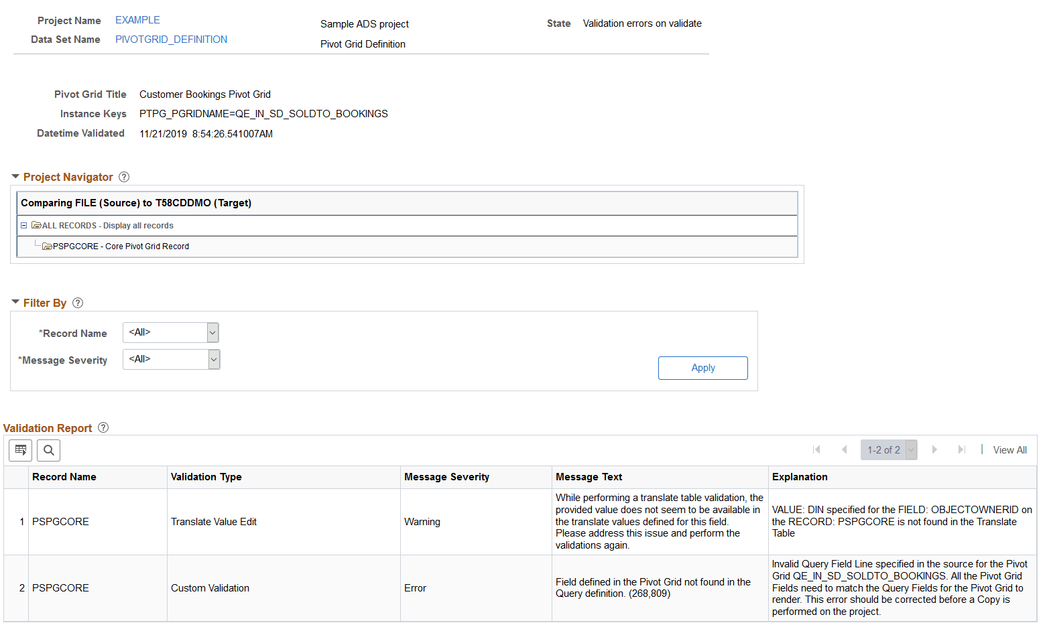Click the folder icon beside PSPGCORE
The image size is (1047, 629).
click(47, 246)
